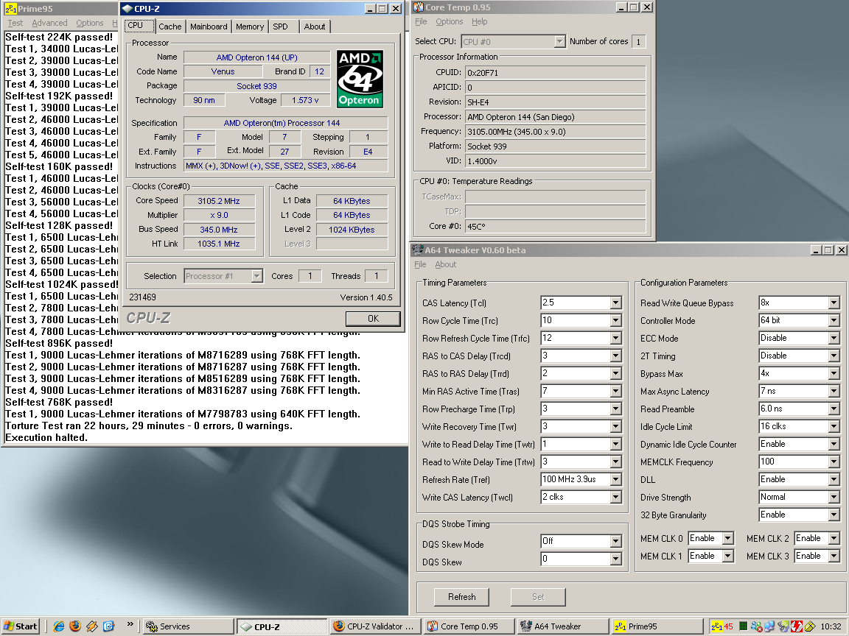This screenshot has width=849, height=636.
Task: Switch to the Memory tab in CPU-Z
Action: pos(250,26)
